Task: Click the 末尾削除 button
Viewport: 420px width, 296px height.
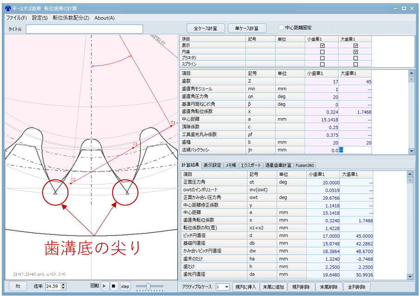Action: 329,287
